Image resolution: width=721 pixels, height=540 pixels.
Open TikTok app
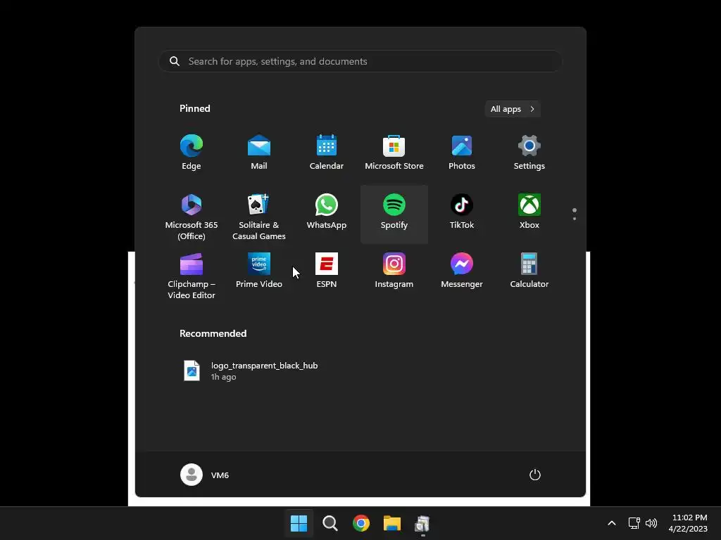coord(462,214)
